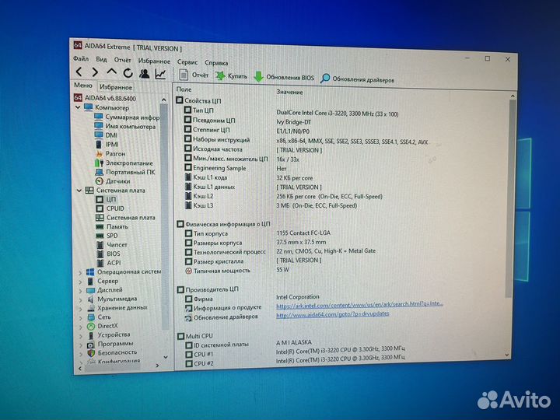Select AIDA64 v6.88.6400 root item

105,98
